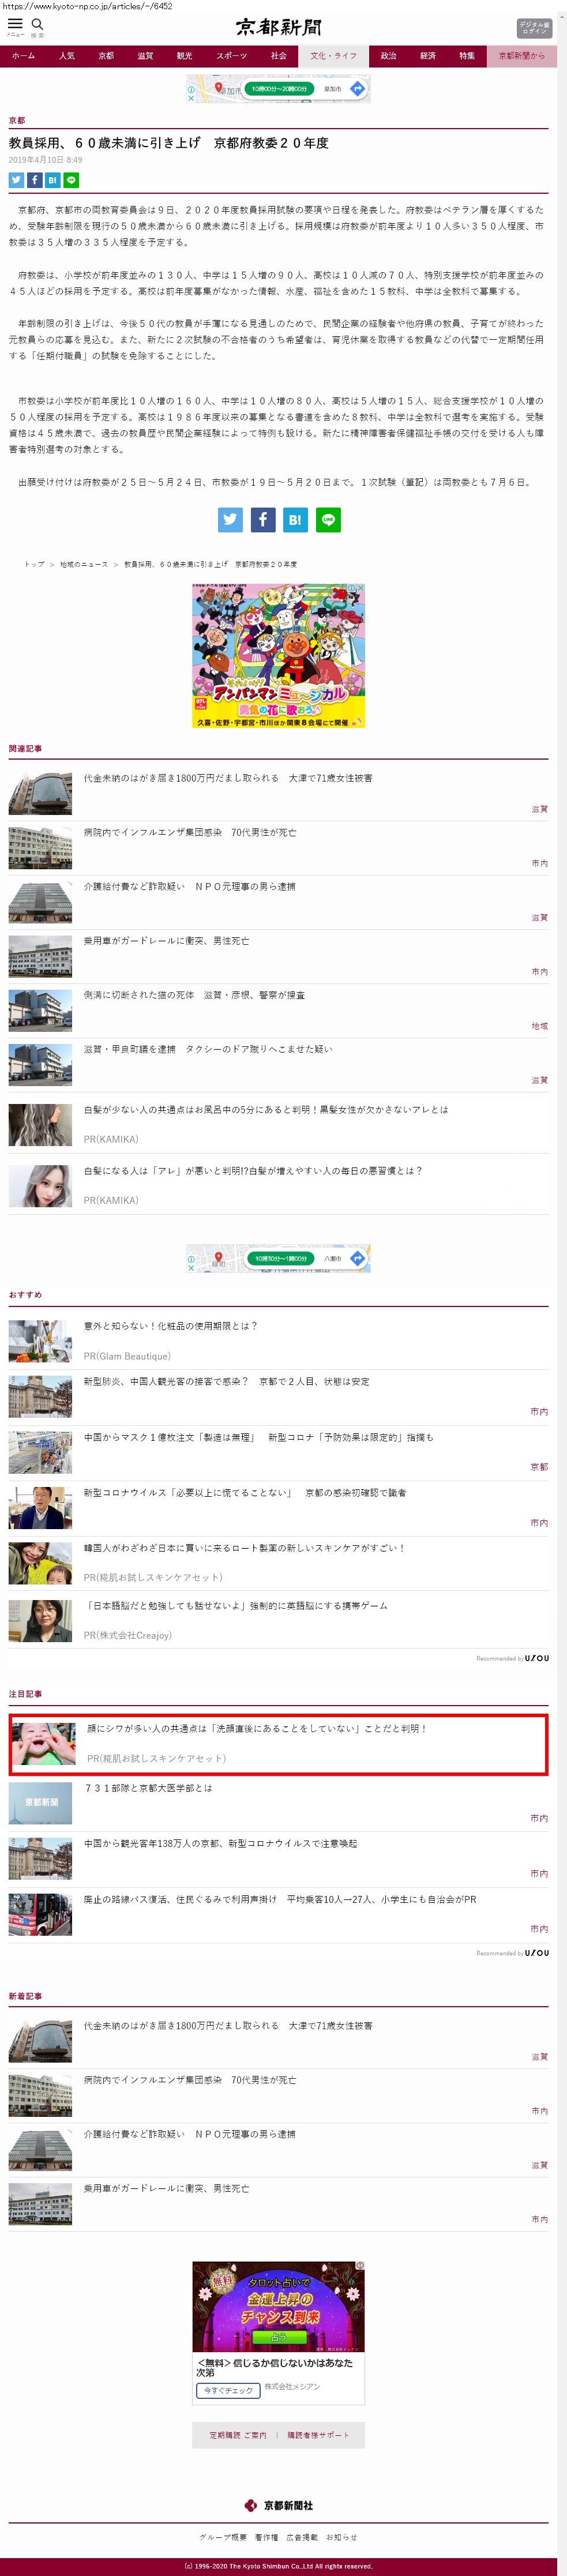567x2576 pixels.
Task: Click the Kyoto Shimbun logo in header
Action: (278, 27)
